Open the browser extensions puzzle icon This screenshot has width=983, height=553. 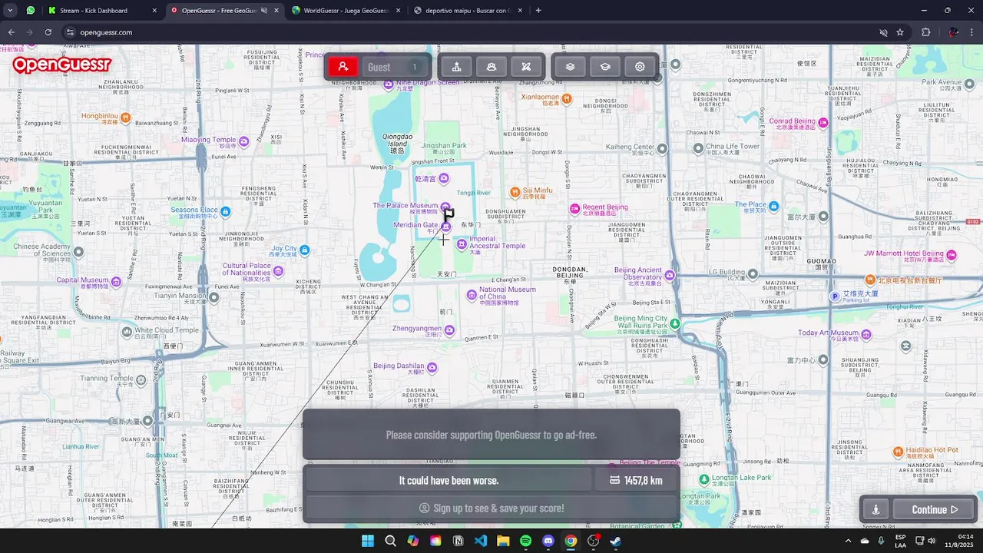(925, 32)
